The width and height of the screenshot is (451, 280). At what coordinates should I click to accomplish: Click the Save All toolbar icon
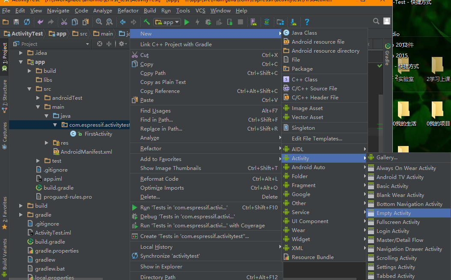pos(16,22)
